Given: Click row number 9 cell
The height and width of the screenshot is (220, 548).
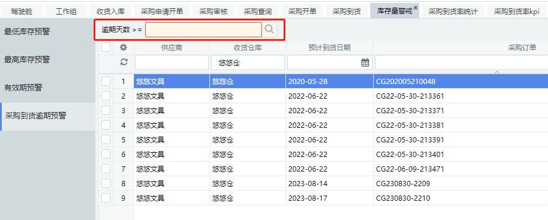Looking at the screenshot, I should point(123,198).
